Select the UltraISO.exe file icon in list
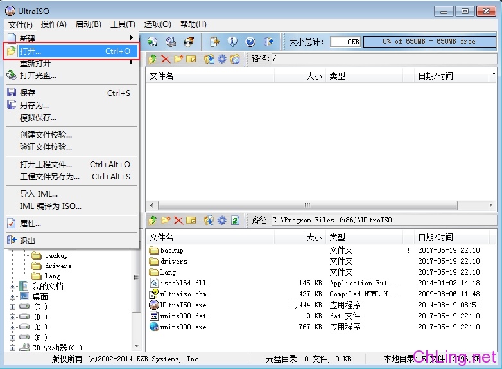The width and height of the screenshot is (502, 369). click(154, 305)
